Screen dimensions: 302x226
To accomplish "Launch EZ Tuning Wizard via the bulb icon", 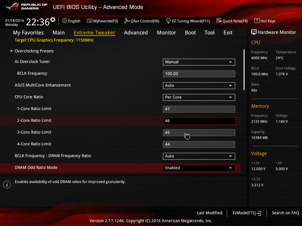I will pyautogui.click(x=168, y=21).
